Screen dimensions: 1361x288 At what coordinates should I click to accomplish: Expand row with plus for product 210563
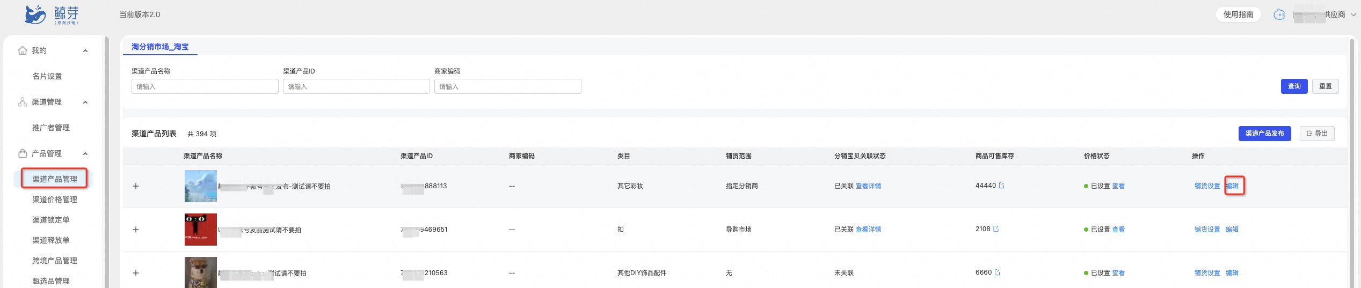136,273
